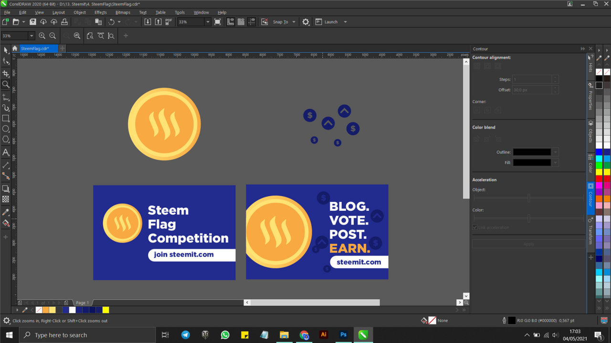Click the Print icon

64,22
